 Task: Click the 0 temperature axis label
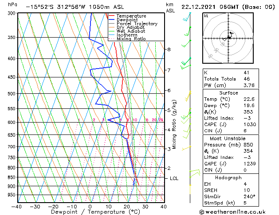[x=90, y=207]
